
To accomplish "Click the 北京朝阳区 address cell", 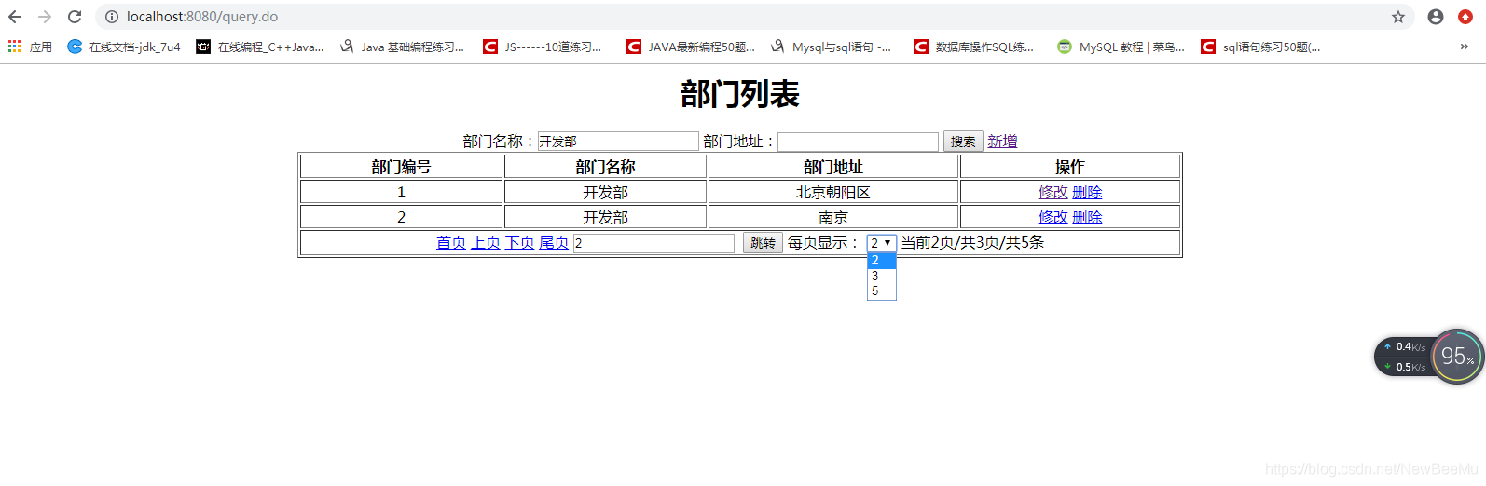I will click(833, 192).
